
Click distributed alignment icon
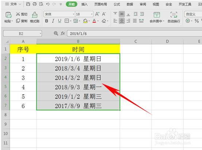pyautogui.click(x=141, y=21)
